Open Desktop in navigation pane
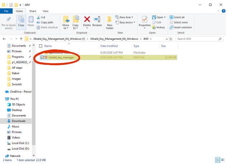The height and width of the screenshot is (164, 226). 17,110
